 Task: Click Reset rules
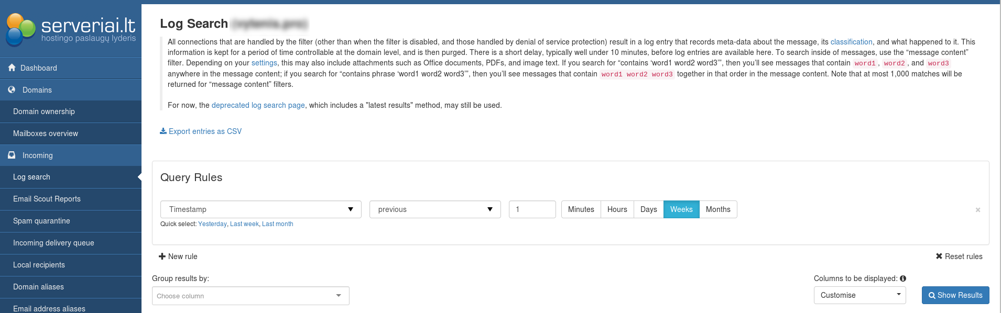coord(959,256)
